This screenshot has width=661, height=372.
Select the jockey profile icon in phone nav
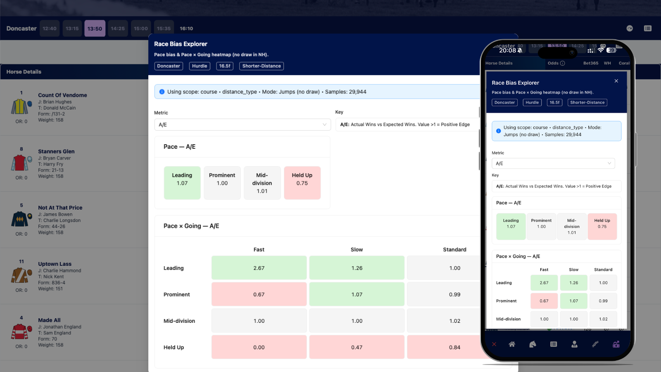pyautogui.click(x=574, y=344)
